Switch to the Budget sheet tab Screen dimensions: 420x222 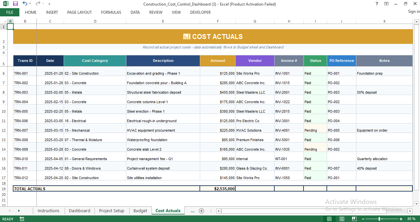tap(140, 211)
